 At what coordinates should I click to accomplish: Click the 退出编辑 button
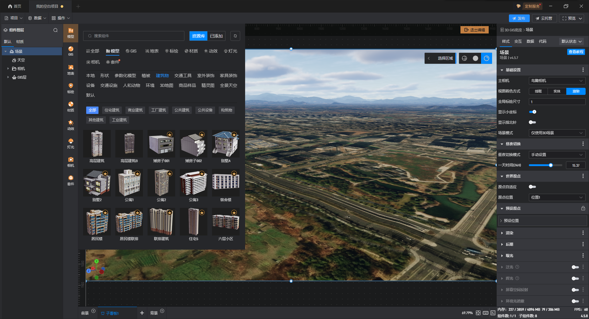click(474, 30)
